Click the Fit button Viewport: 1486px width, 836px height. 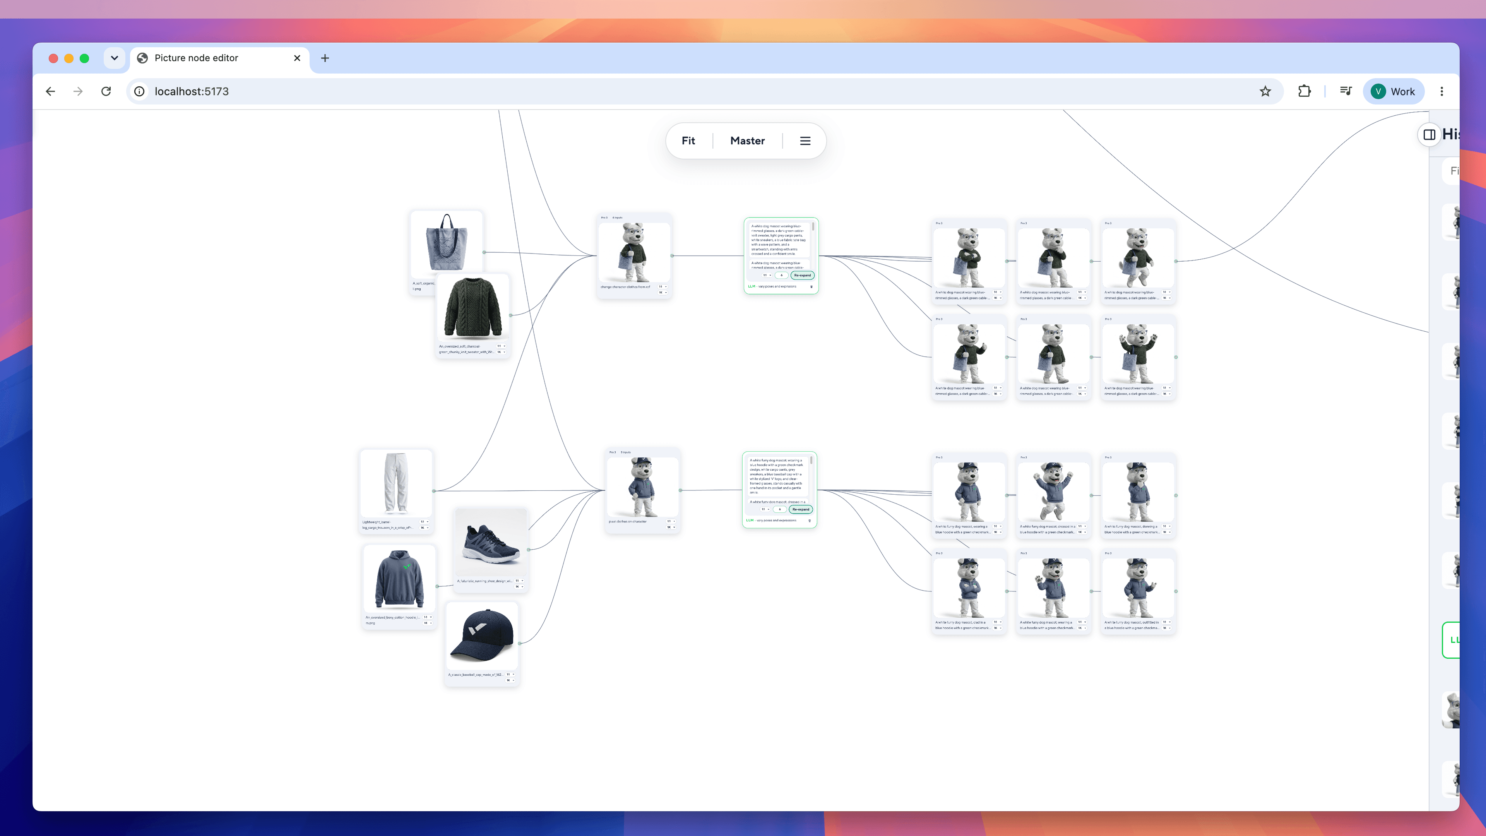point(688,141)
